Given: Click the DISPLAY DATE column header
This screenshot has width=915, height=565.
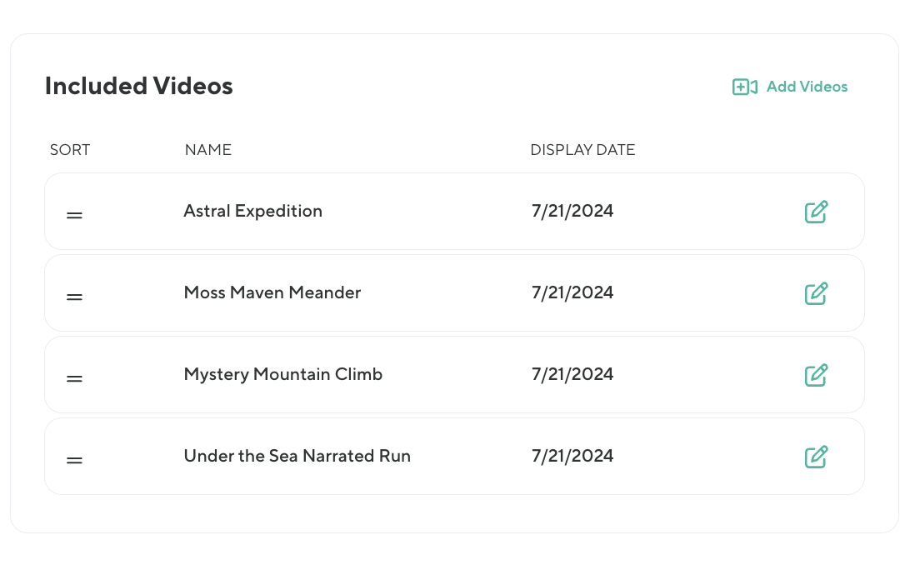Looking at the screenshot, I should point(582,150).
